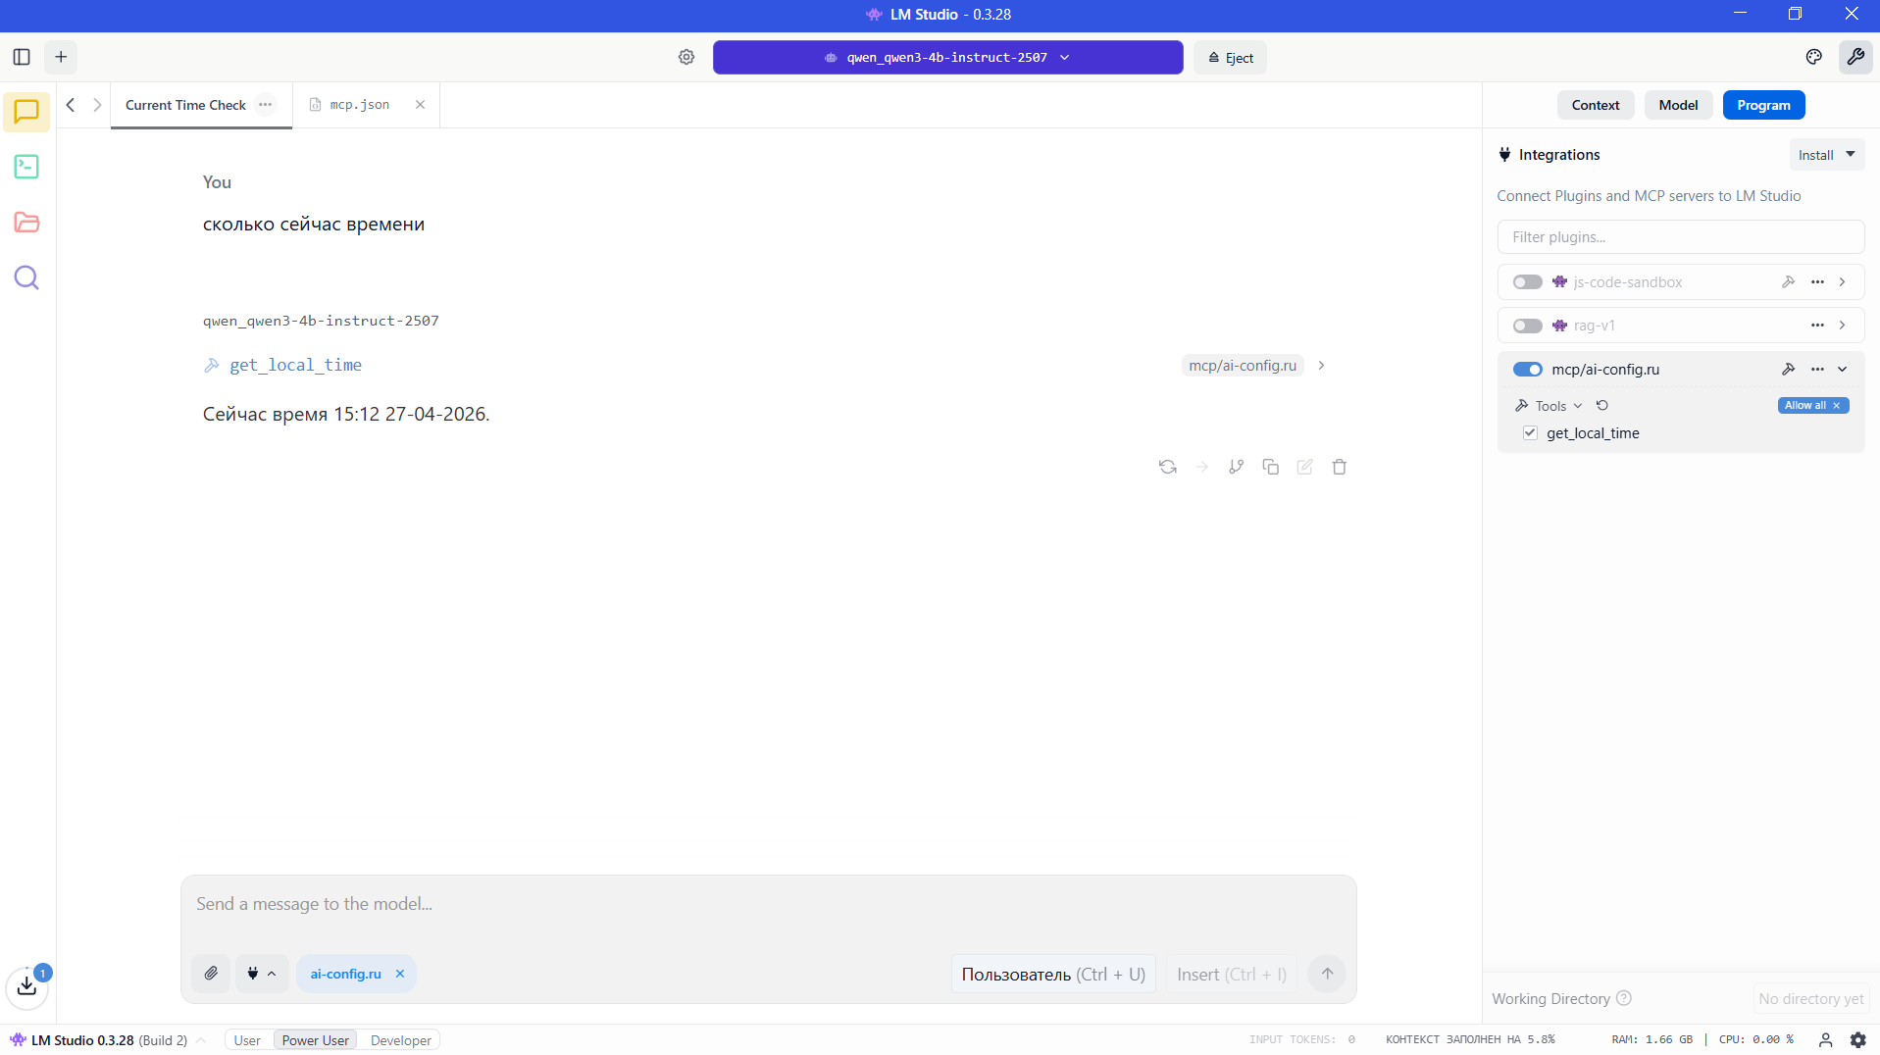Open the Chat view in the sidebar
Viewport: 1880px width, 1055px height.
26,112
